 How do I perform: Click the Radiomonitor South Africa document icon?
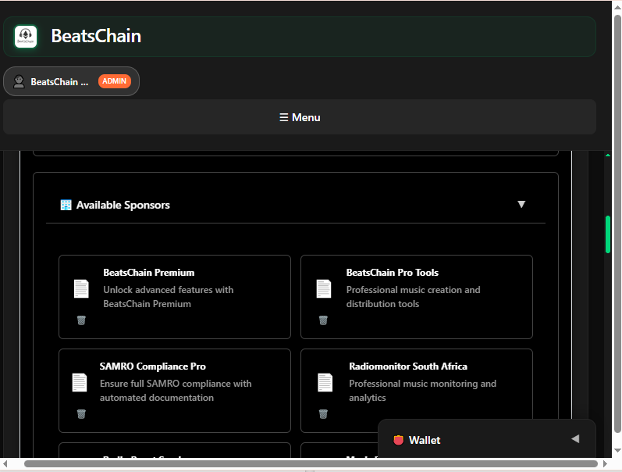coord(325,383)
